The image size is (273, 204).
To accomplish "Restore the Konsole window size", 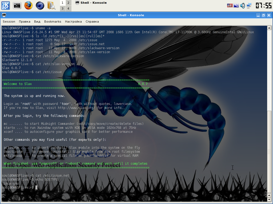I will pos(264,15).
